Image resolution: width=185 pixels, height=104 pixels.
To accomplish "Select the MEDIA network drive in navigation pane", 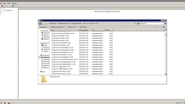I will 45,68.
